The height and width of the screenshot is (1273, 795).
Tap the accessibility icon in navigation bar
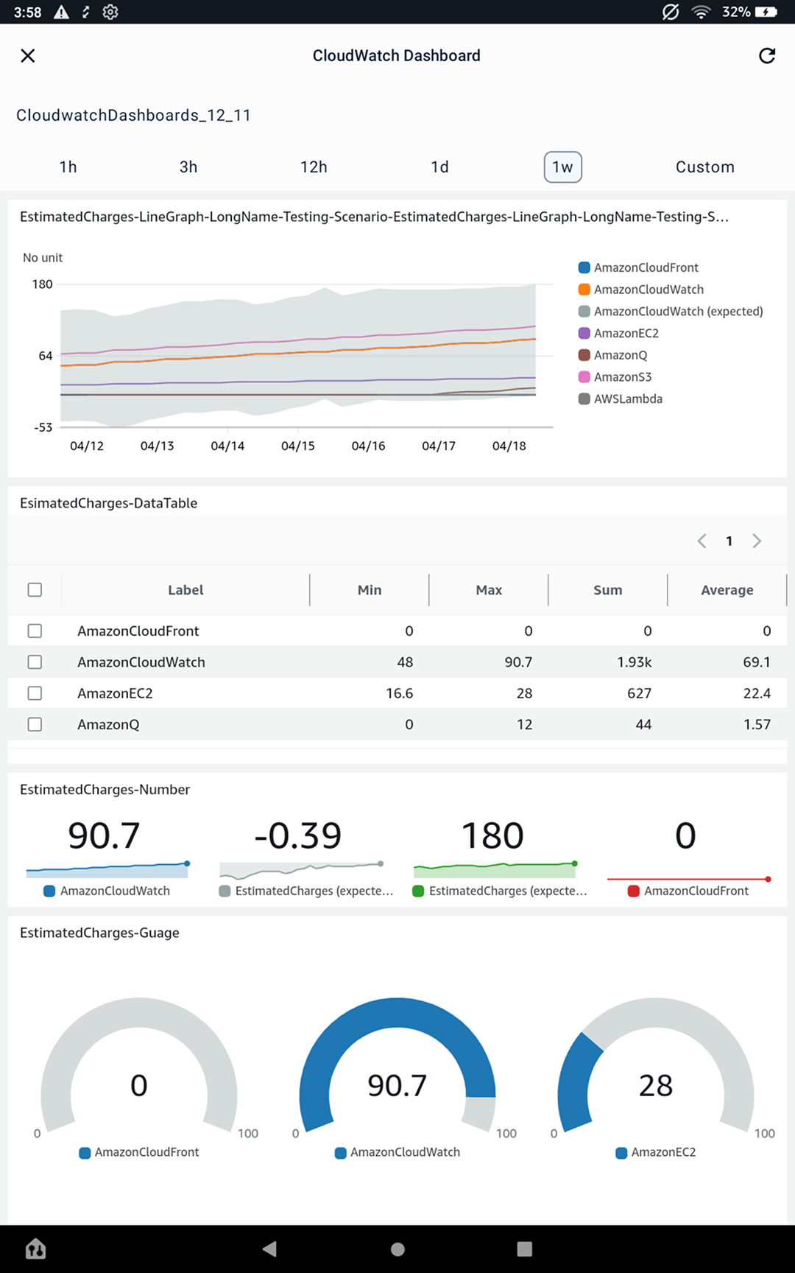tap(36, 1249)
